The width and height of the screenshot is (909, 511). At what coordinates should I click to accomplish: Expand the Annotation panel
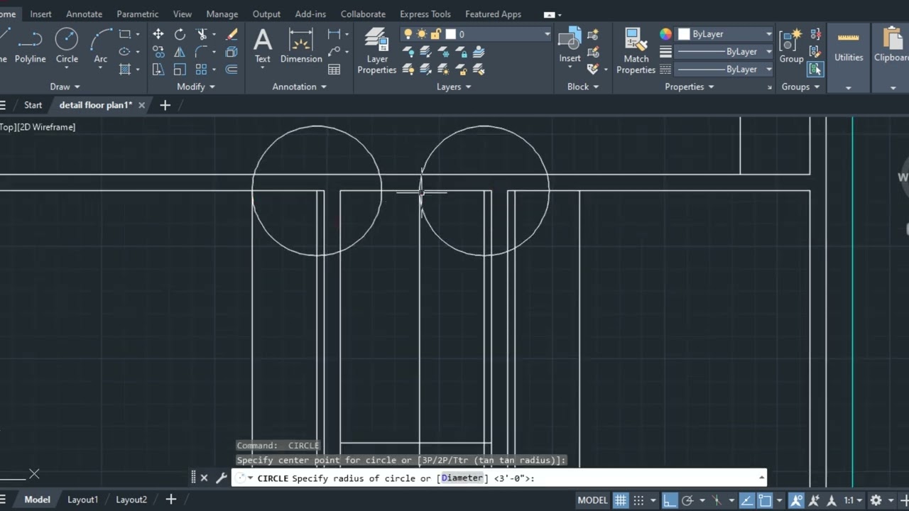click(300, 87)
